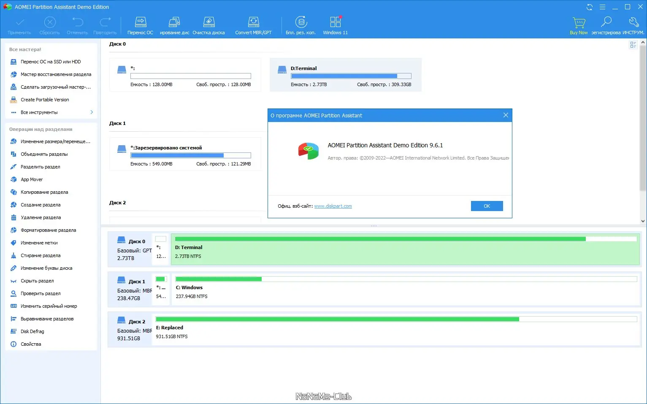Open the free backup tool icon

coord(301,22)
